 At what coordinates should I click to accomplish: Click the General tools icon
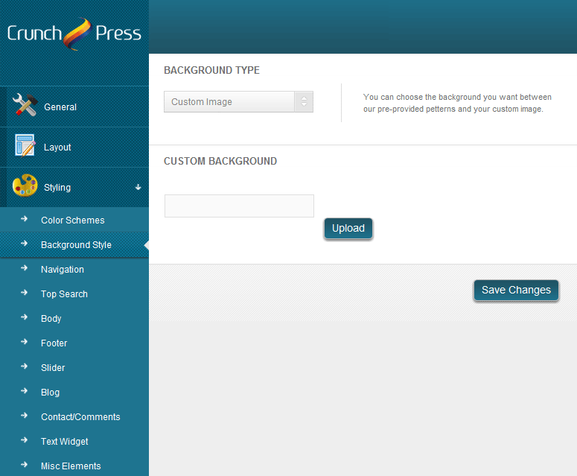point(25,105)
